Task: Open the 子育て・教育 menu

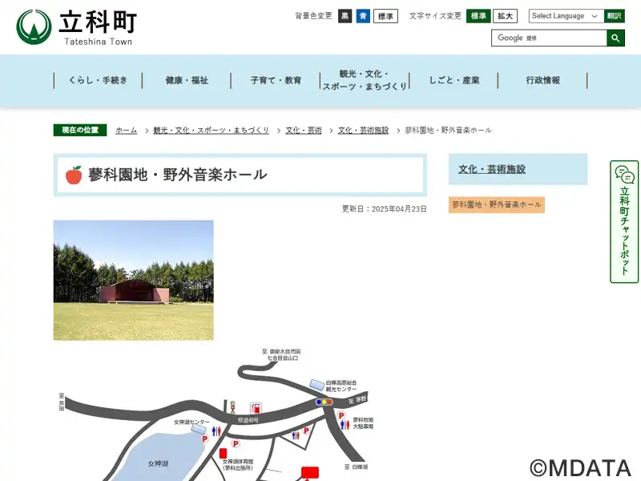Action: click(x=276, y=80)
